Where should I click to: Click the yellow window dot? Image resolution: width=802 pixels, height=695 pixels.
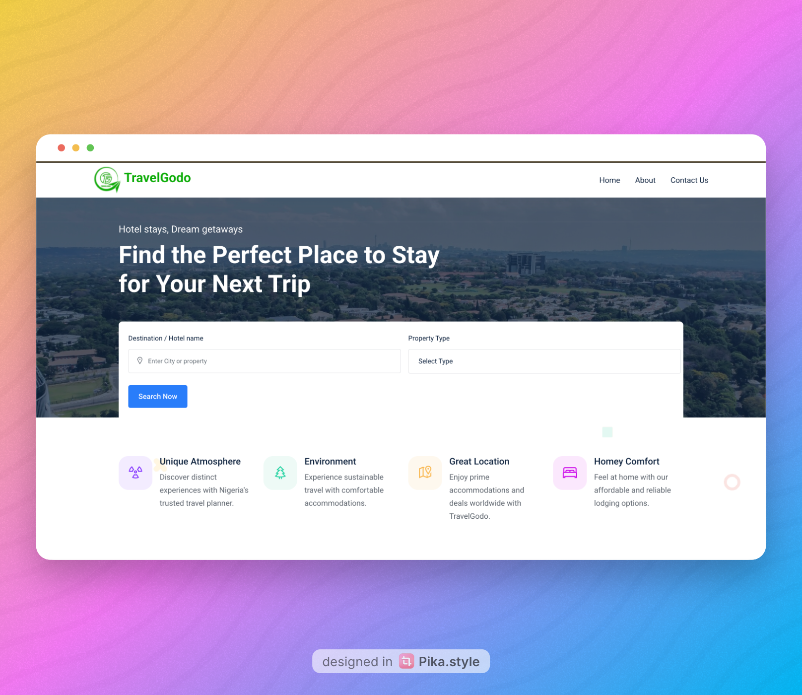click(x=76, y=148)
